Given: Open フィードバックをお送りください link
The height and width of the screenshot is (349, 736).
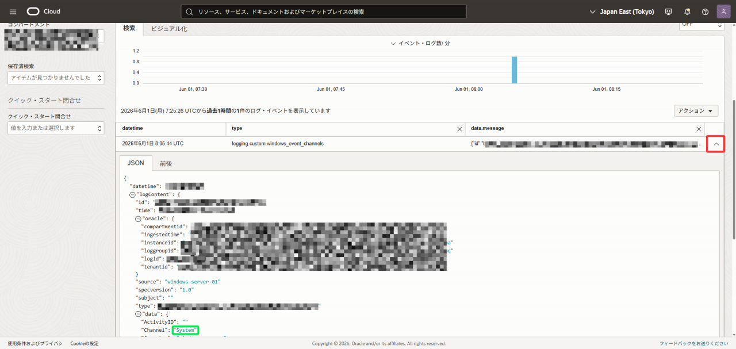Looking at the screenshot, I should (x=694, y=343).
